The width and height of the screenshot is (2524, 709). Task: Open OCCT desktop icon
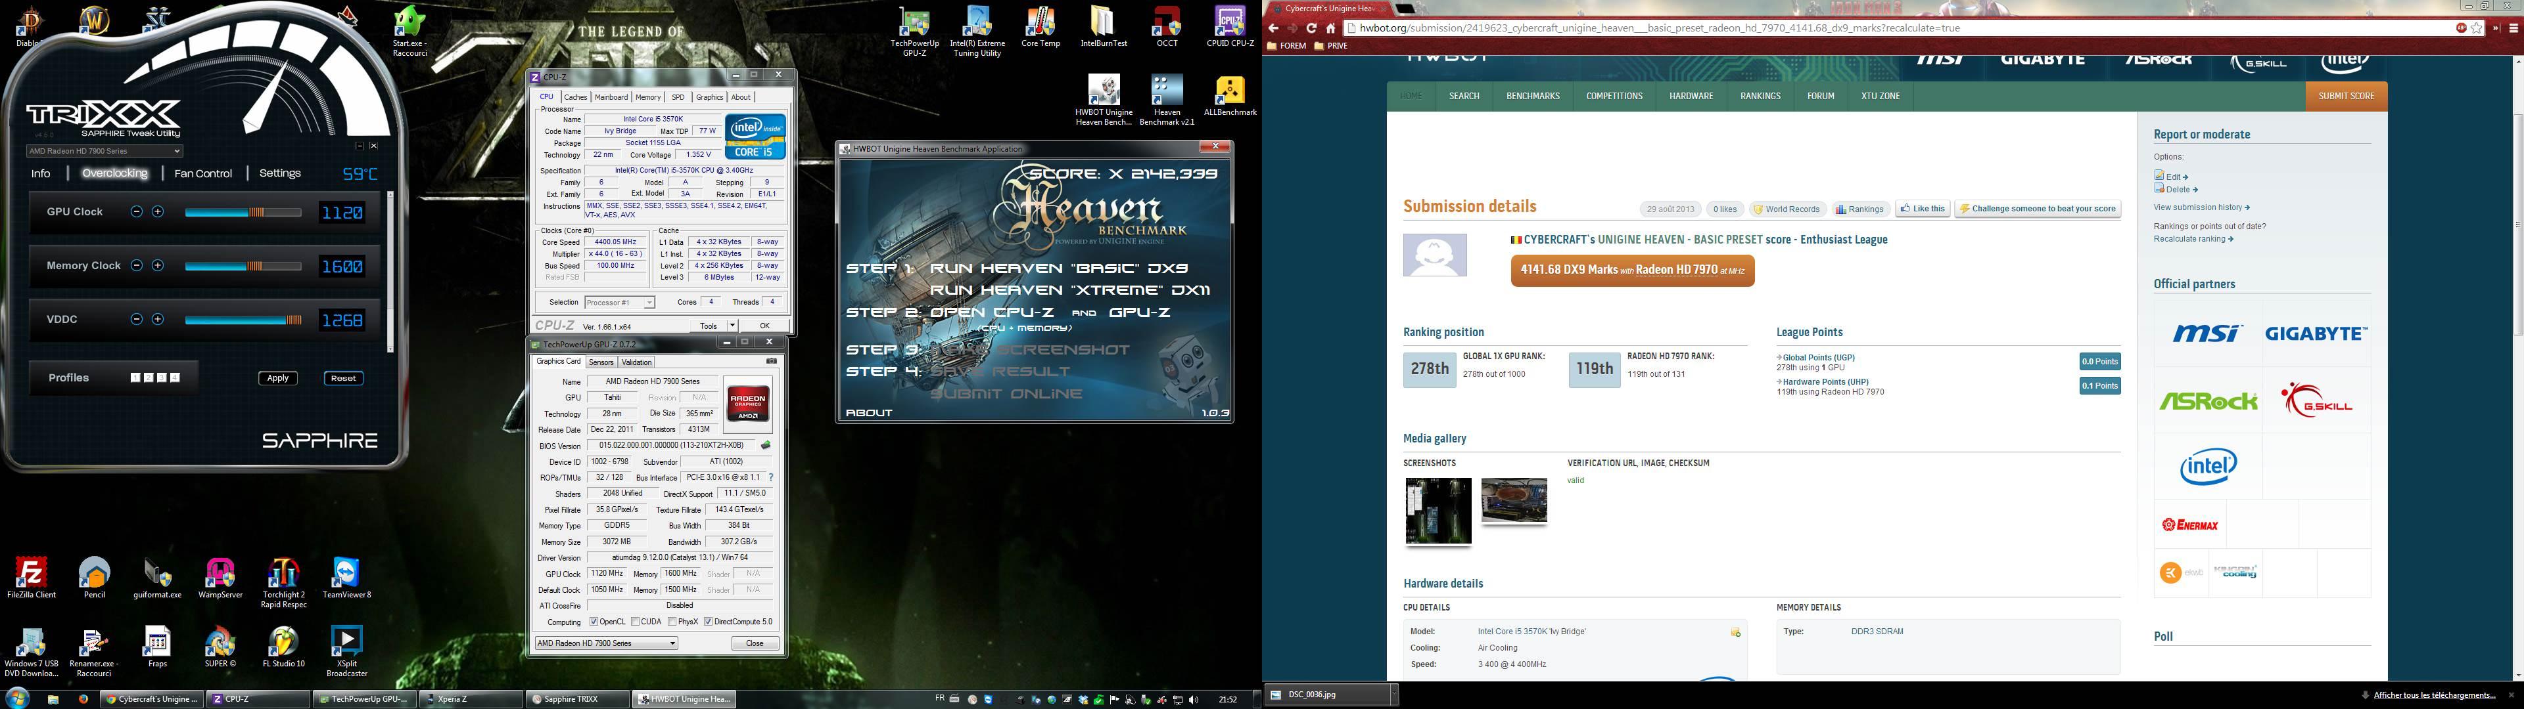[1167, 26]
